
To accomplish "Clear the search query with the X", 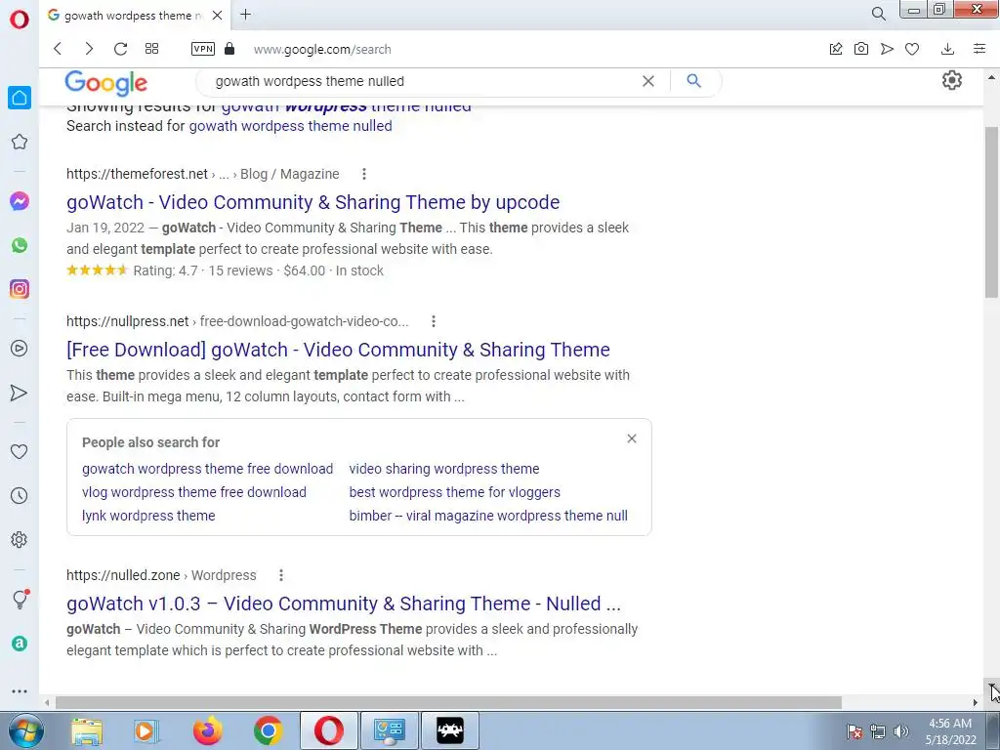I will 648,81.
